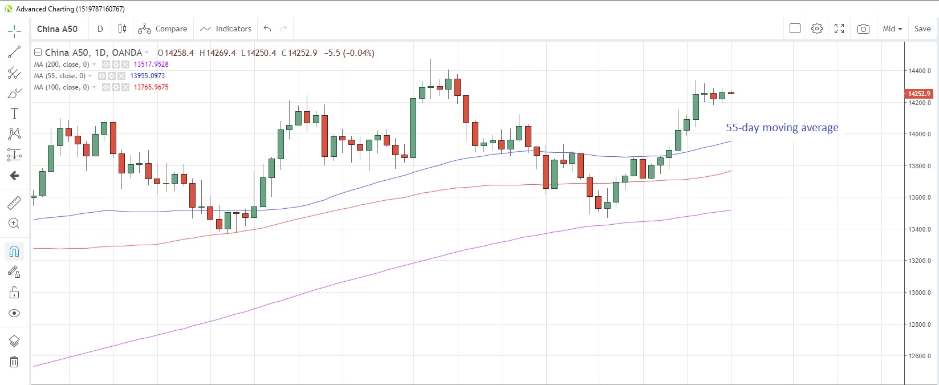Collapse the China A50 legend box
The height and width of the screenshot is (385, 939).
(38, 52)
